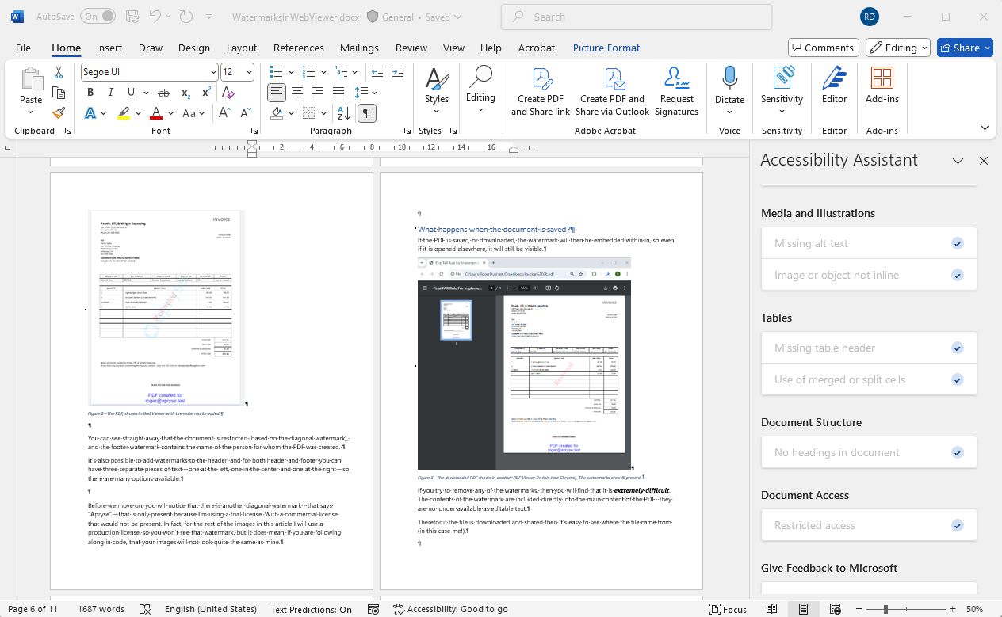1002x617 pixels.
Task: Click the Comments button
Action: coord(823,48)
